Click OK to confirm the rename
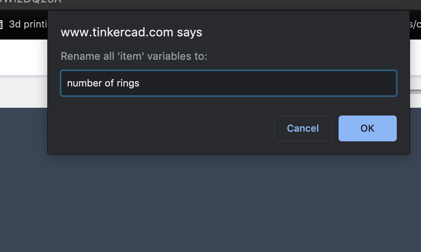This screenshot has width=421, height=252. click(367, 128)
